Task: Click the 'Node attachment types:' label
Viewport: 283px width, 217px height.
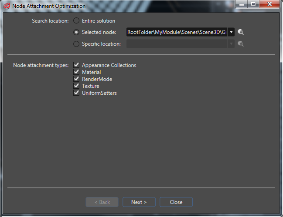Action: click(x=41, y=65)
